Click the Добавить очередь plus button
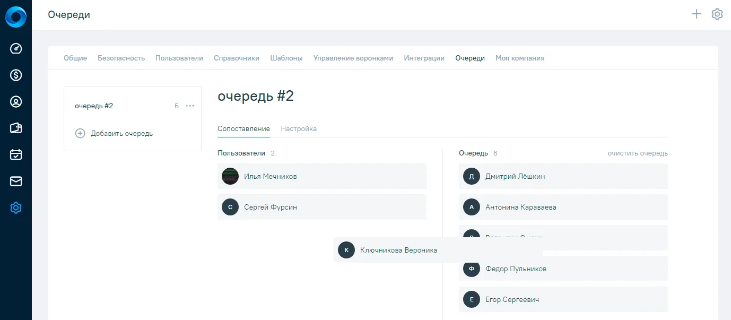Viewport: 731px width, 320px height. [80, 134]
